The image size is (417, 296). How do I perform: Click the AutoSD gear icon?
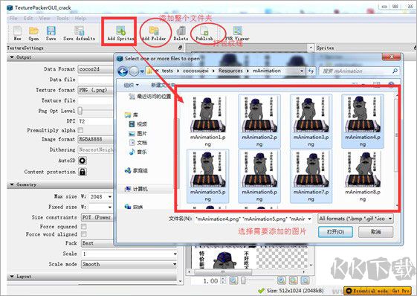point(83,161)
